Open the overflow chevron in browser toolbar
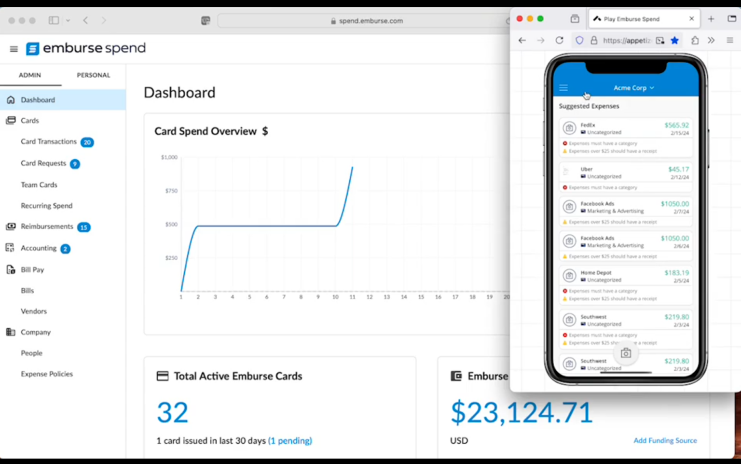Screen dimensions: 741x464 coord(711,41)
